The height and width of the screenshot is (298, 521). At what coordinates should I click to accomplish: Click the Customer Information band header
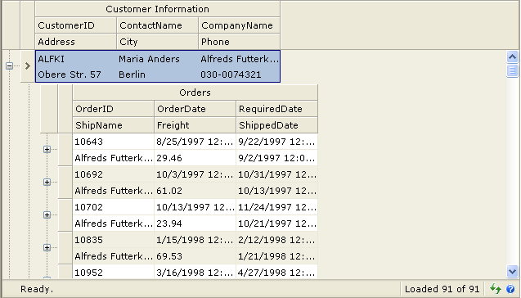[158, 9]
